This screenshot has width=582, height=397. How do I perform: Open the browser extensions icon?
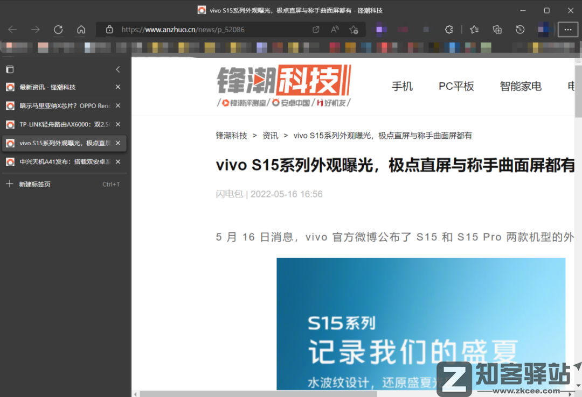449,30
